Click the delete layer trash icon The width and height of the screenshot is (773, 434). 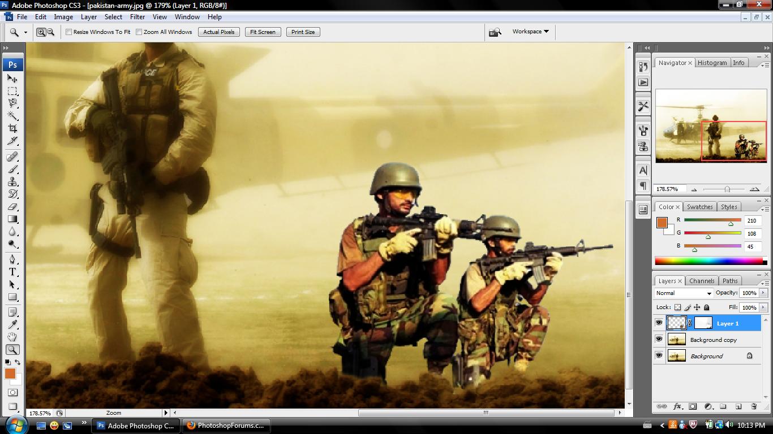[x=753, y=406]
